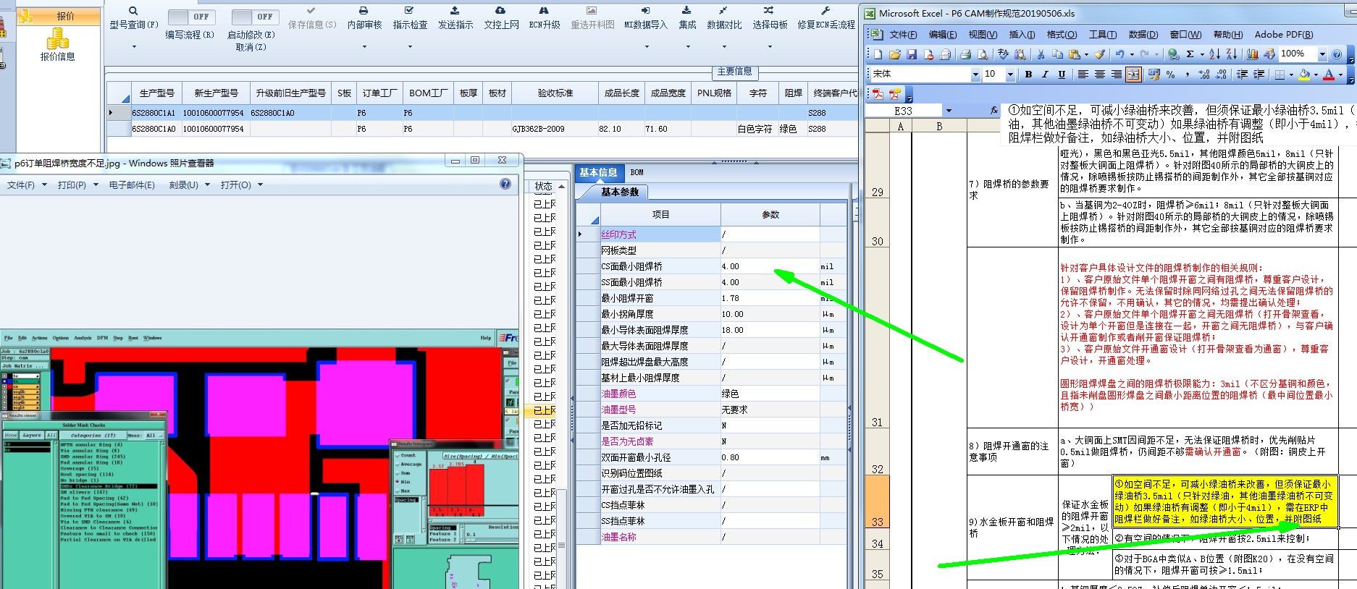Viewport: 1357px width, 589px height.
Task: Toggle Center alignment in Excel
Action: pos(1100,74)
